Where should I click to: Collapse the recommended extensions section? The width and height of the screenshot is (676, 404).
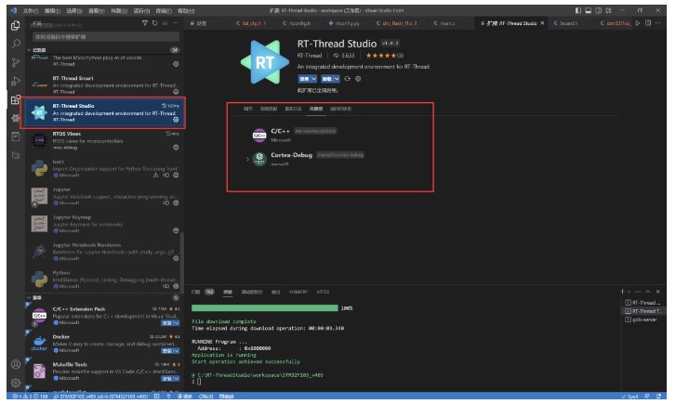[x=30, y=297]
